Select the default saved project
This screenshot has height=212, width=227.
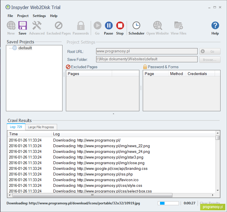[x=25, y=48]
